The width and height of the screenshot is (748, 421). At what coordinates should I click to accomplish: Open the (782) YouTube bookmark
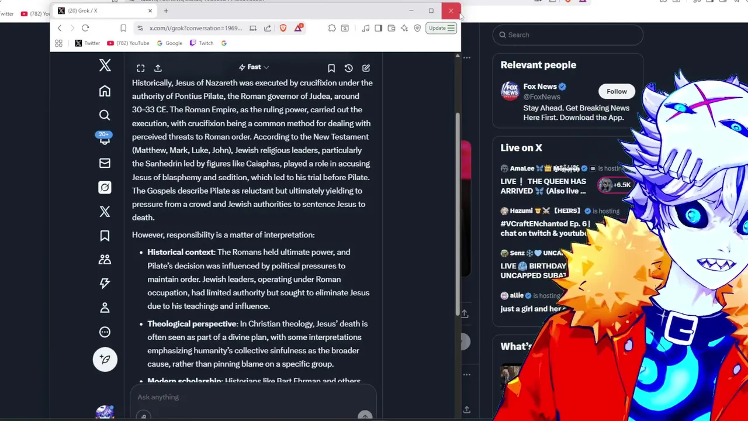coord(128,43)
